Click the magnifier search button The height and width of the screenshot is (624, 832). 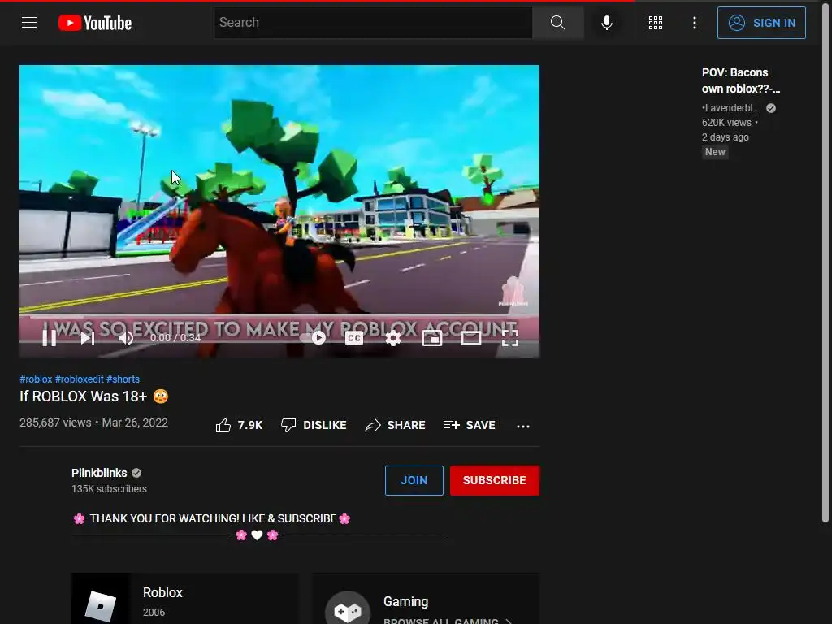coord(557,22)
